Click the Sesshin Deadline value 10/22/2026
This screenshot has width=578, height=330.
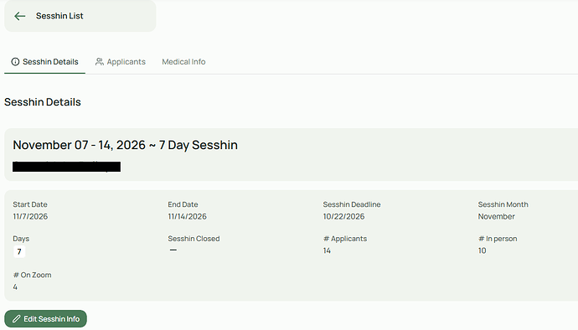[x=343, y=216]
